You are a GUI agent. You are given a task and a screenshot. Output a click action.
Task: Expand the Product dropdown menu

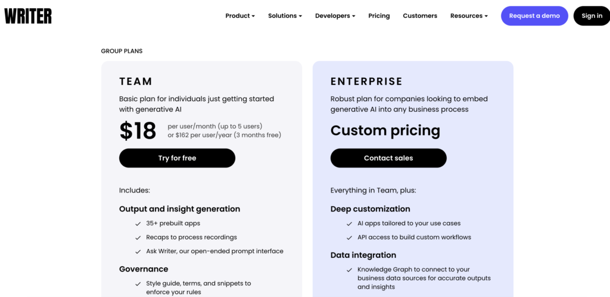(x=240, y=16)
